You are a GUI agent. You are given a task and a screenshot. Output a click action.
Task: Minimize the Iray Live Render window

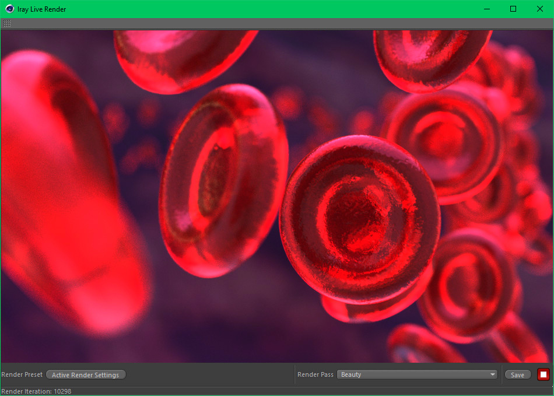(487, 9)
